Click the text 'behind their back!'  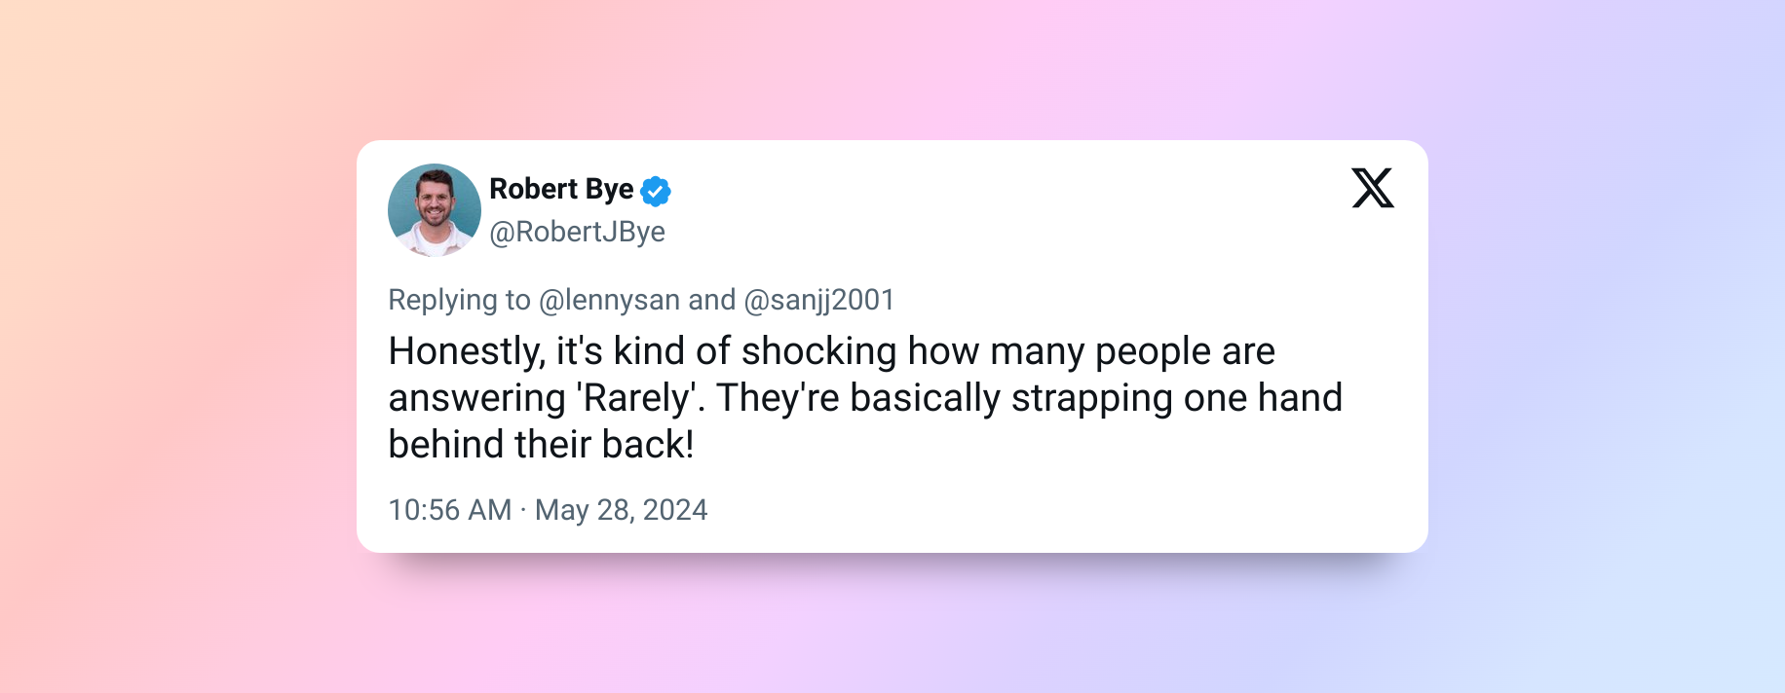pyautogui.click(x=541, y=445)
